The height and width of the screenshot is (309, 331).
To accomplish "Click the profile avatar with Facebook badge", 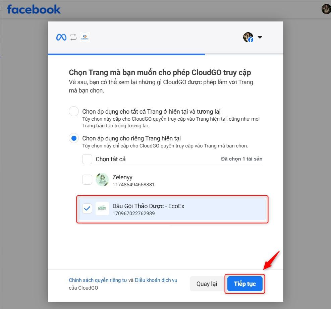I will pos(248,37).
